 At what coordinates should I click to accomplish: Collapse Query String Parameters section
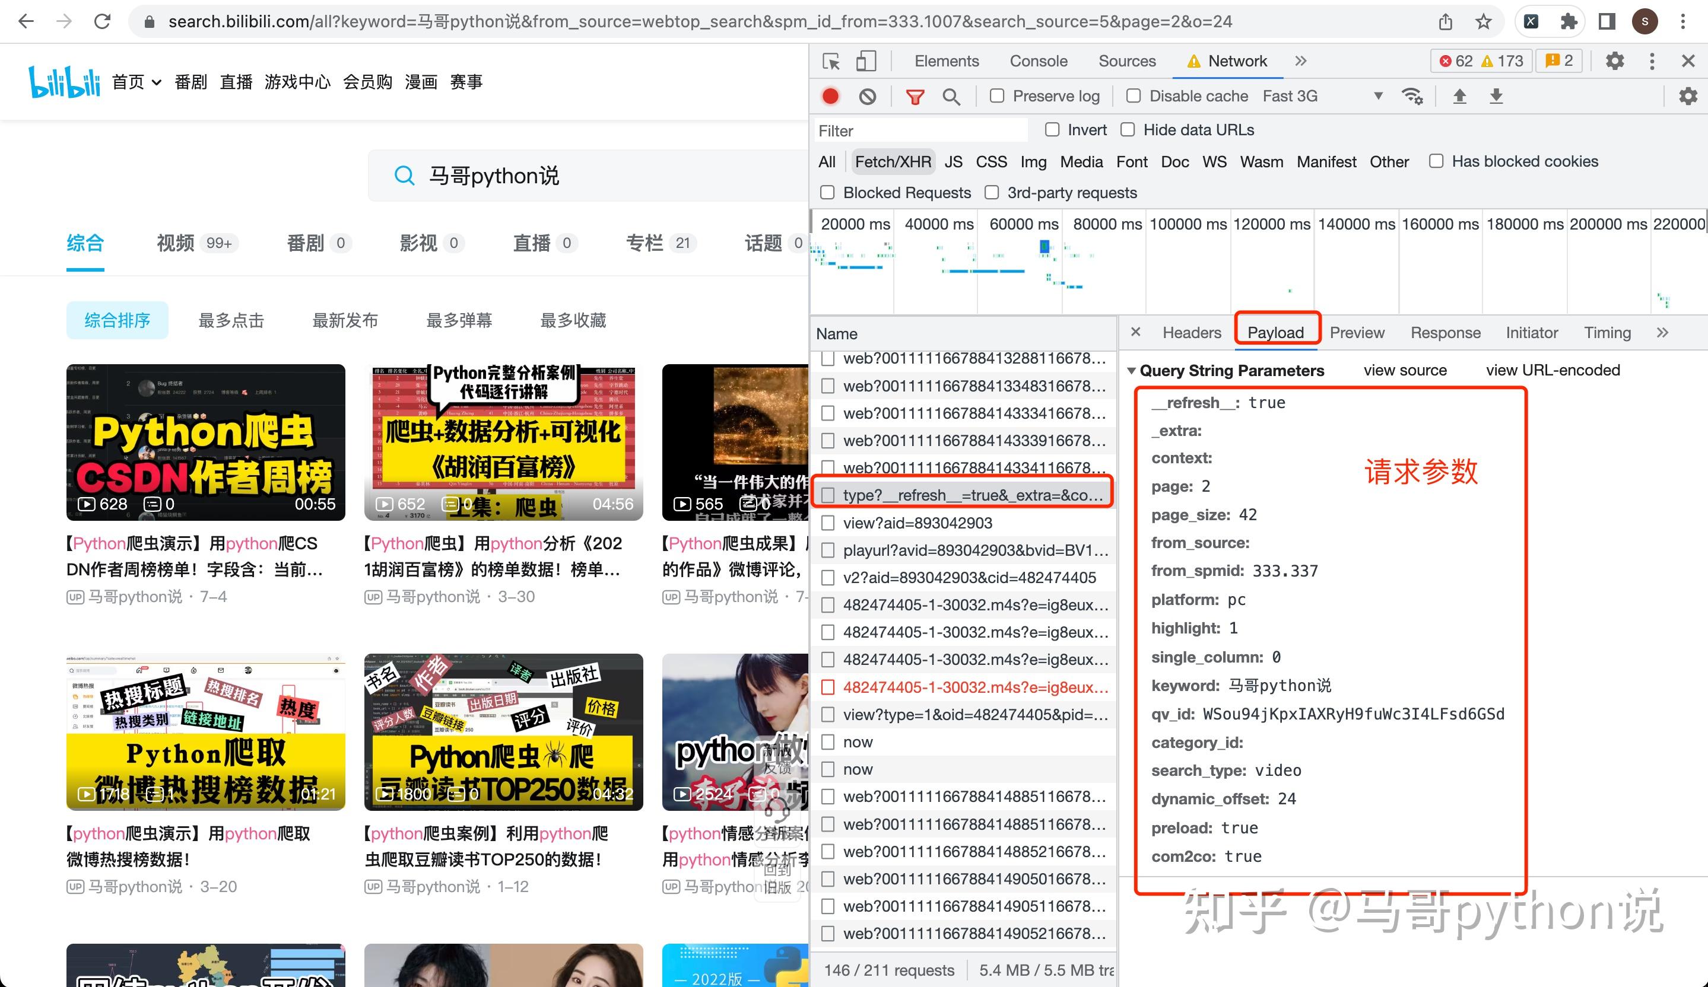click(1131, 371)
